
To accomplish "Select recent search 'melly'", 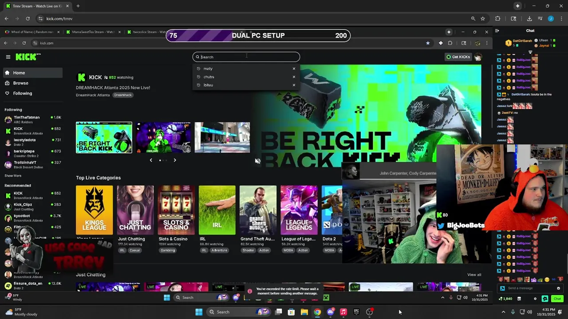I will pos(208,69).
